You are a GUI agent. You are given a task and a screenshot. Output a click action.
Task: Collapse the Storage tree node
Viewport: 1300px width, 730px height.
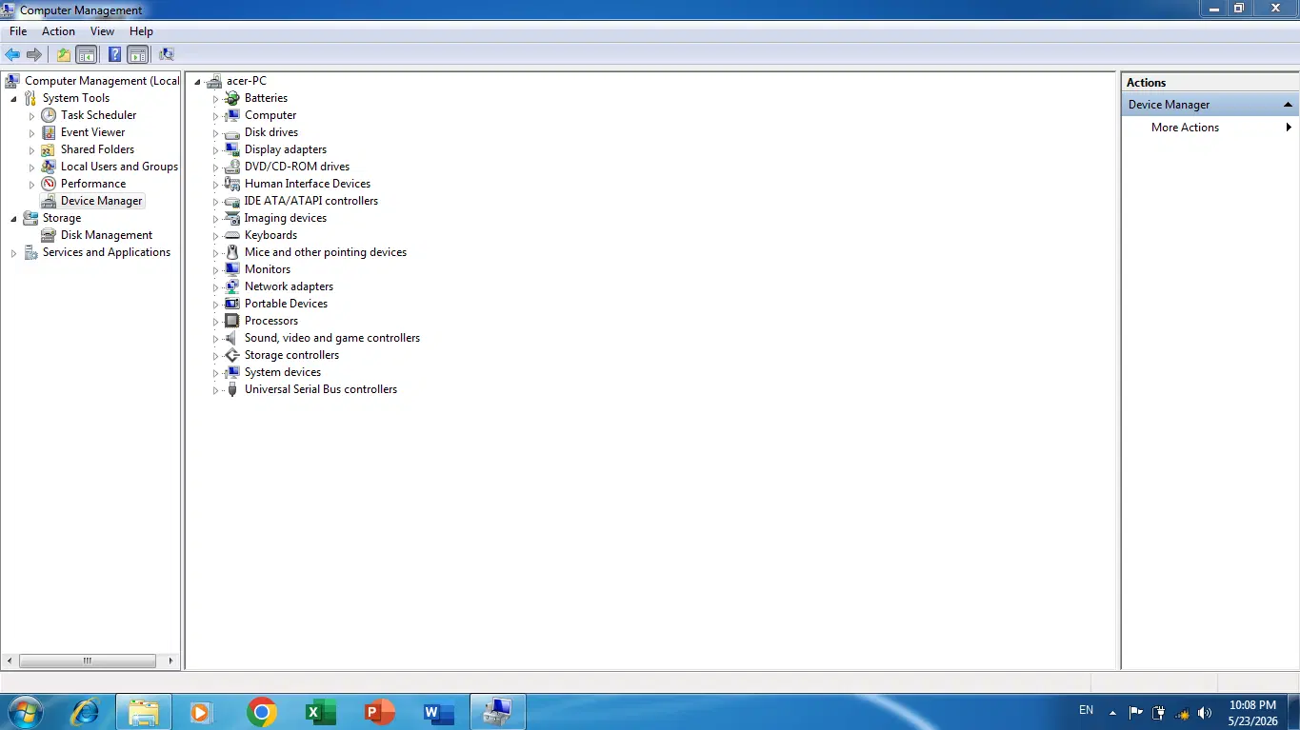coord(13,219)
